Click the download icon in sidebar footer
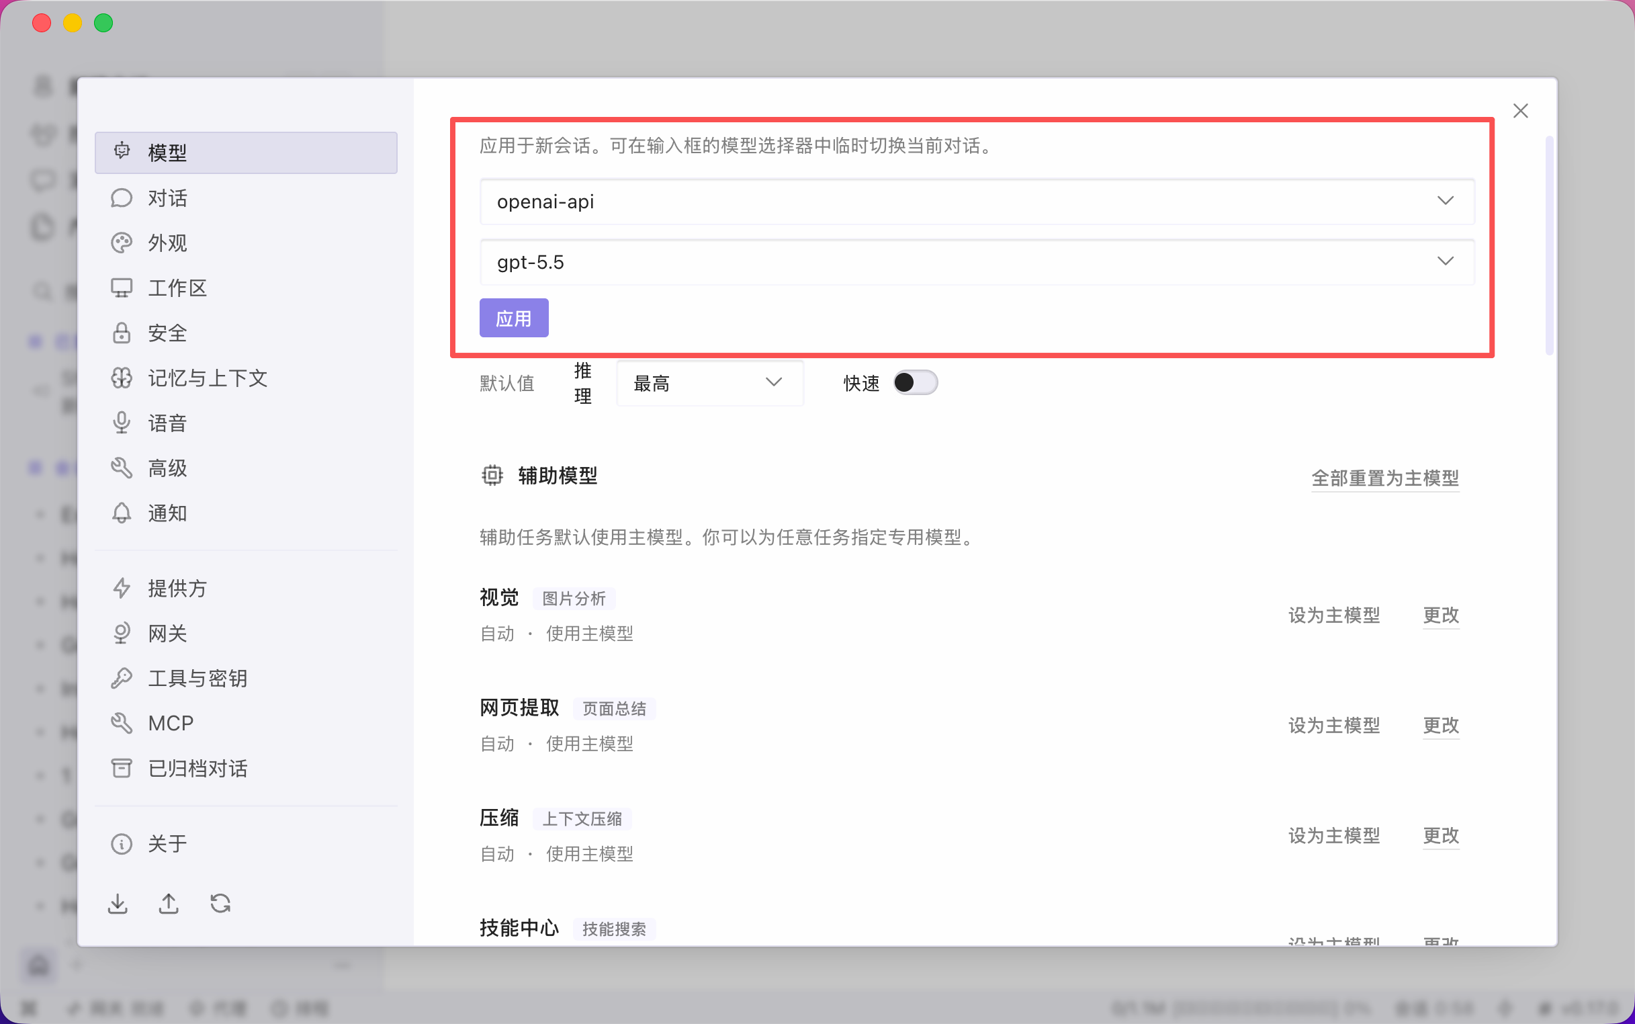 pos(118,904)
